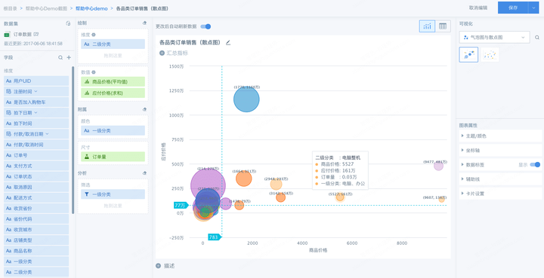544x278 pixels.
Task: Click the 保存 save button
Action: pyautogui.click(x=513, y=8)
